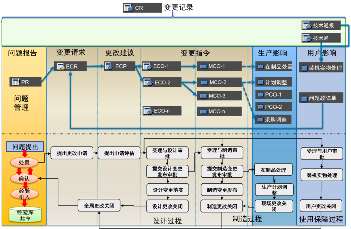Screen dimensions: 351x229
Task: Click the 装机实物处理 briefcase icon
Action: click(305, 68)
